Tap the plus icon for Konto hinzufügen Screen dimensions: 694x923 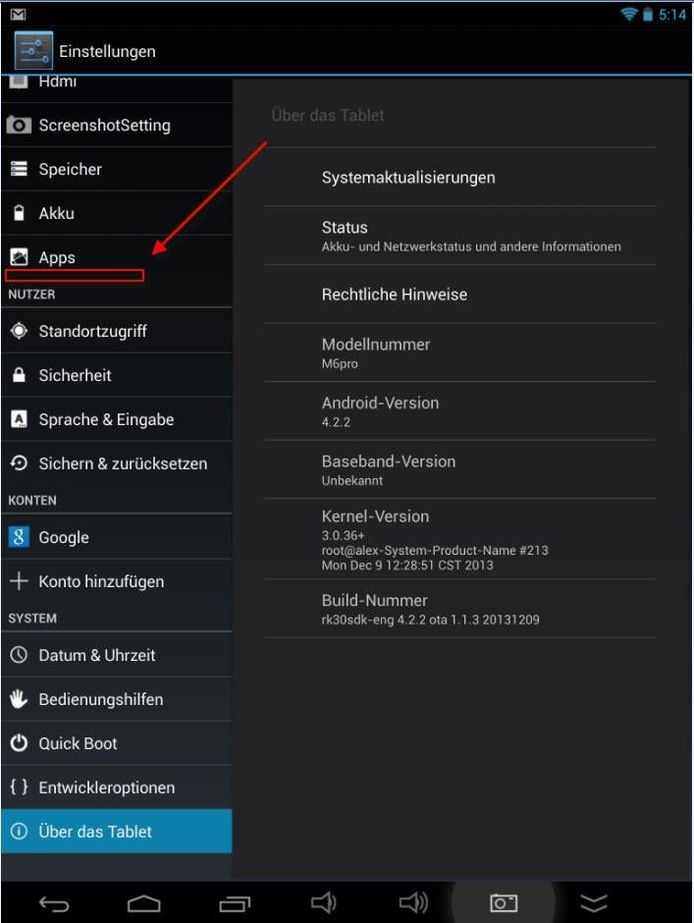click(x=19, y=581)
